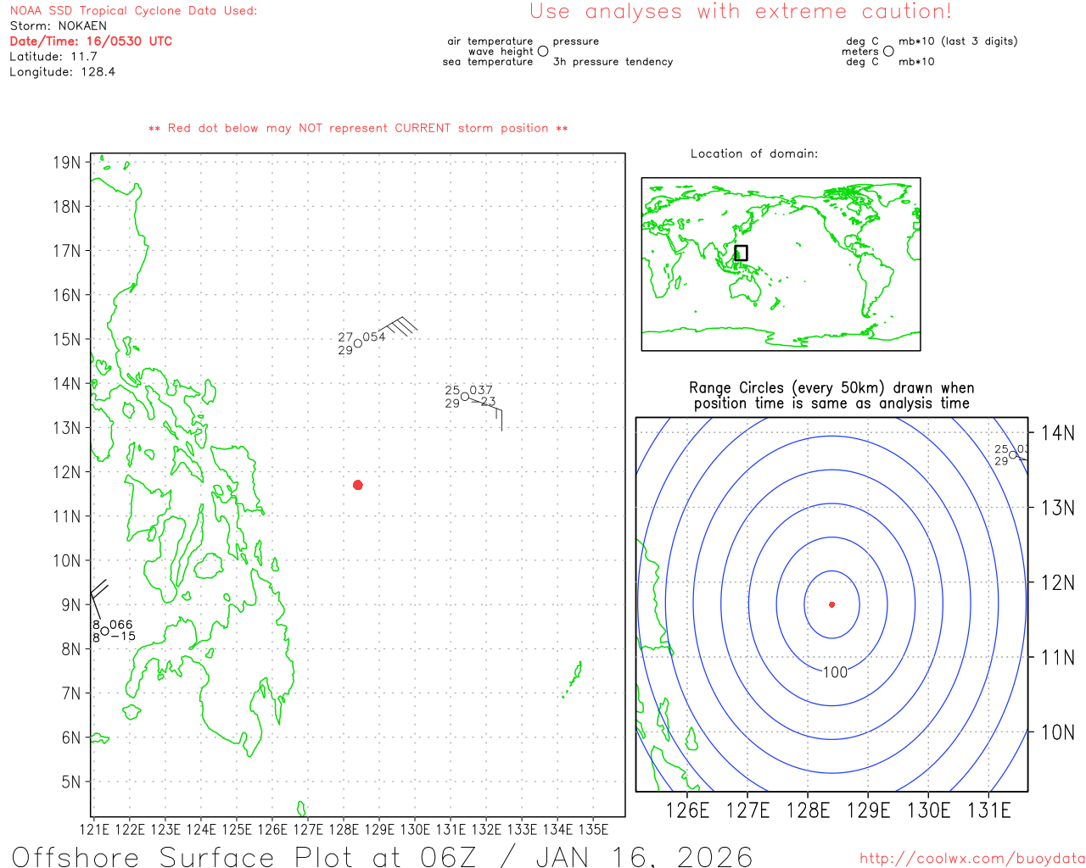Click the pressure tendency value -15
This screenshot has height=868, width=1086.
click(x=123, y=637)
